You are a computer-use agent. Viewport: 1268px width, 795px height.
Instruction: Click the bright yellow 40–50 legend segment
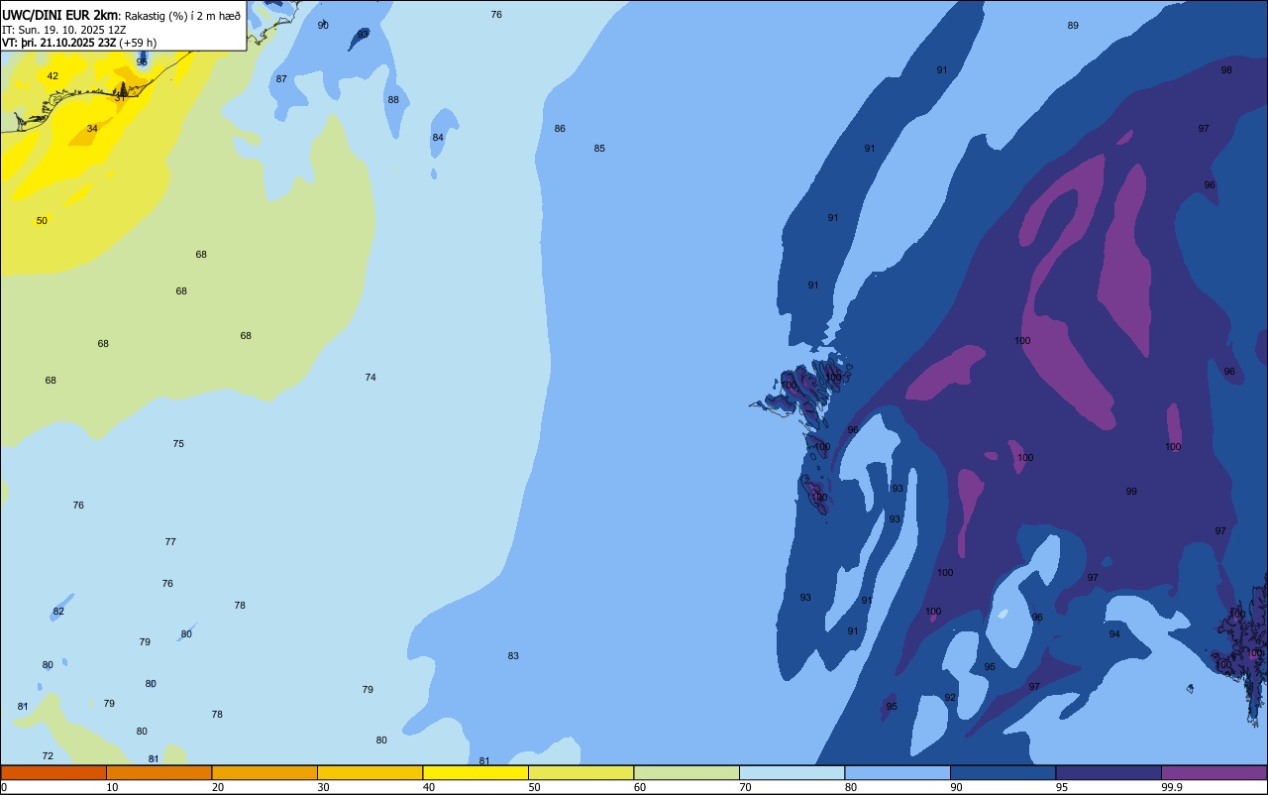point(475,772)
